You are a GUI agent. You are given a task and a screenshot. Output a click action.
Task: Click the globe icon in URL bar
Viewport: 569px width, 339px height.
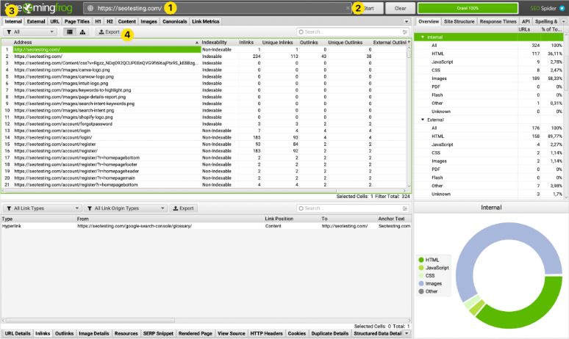[90, 8]
